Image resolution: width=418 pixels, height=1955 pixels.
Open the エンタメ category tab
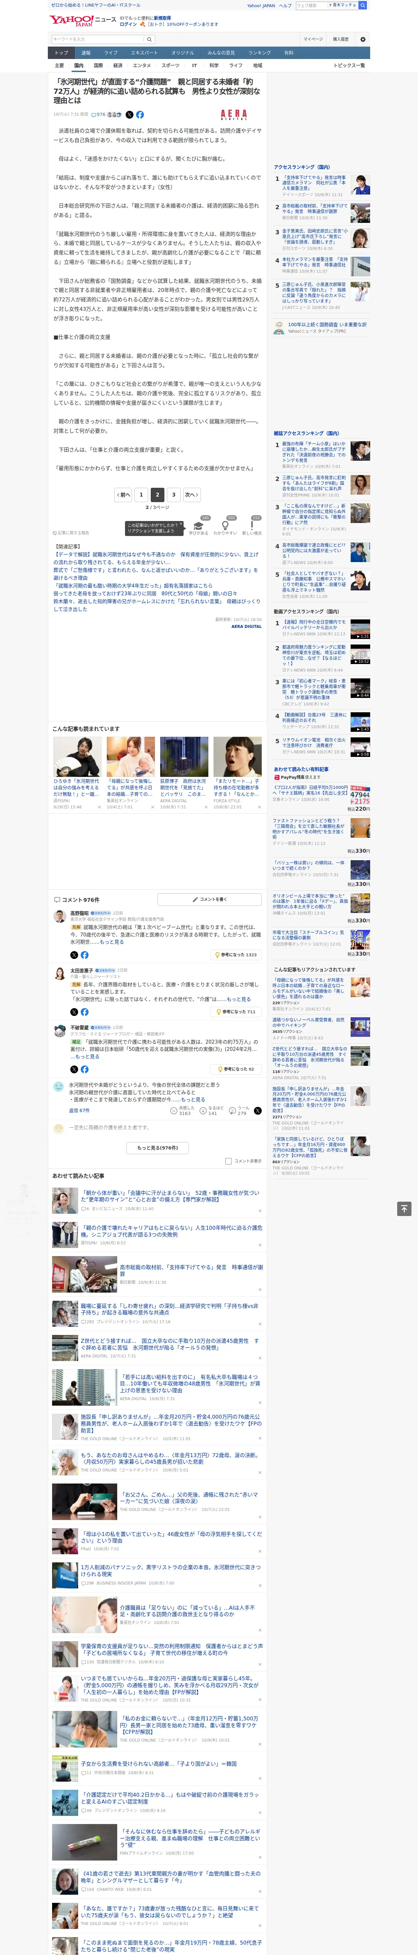[x=142, y=66]
